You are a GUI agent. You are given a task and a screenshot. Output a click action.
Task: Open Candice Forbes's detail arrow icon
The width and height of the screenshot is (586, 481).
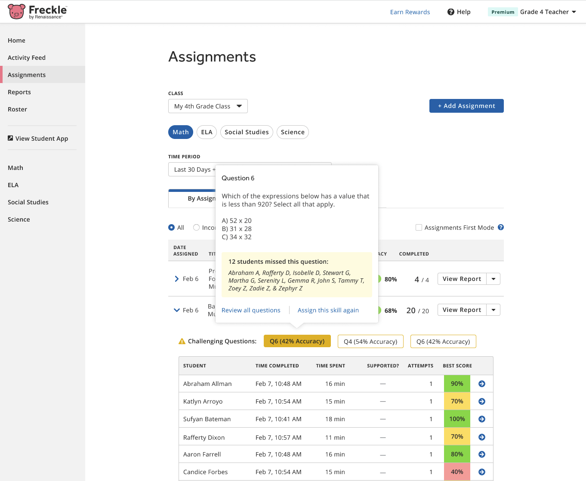pos(481,472)
